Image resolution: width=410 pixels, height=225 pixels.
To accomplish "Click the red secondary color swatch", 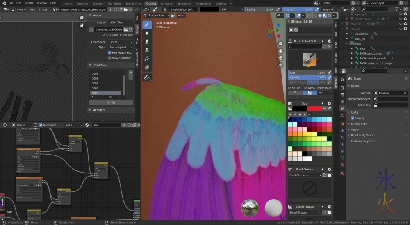I will [314, 108].
